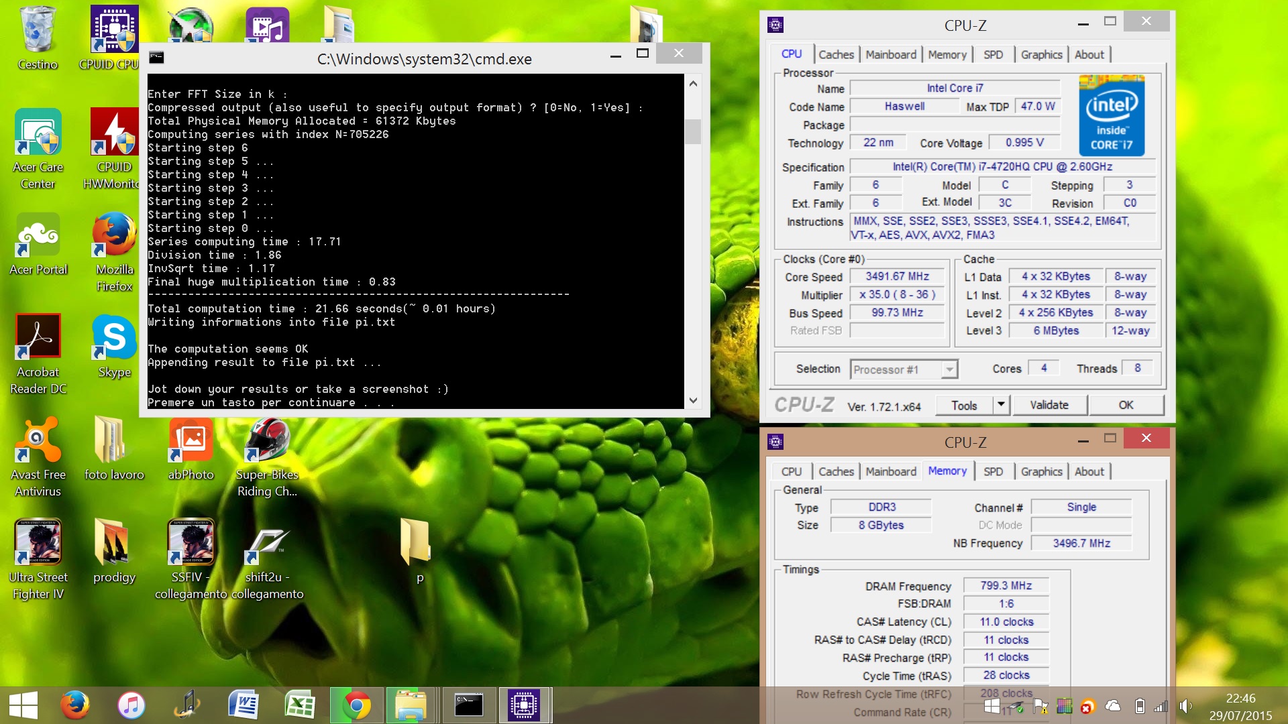Open Firefox from the taskbar
Viewport: 1288px width, 724px height.
[x=74, y=705]
